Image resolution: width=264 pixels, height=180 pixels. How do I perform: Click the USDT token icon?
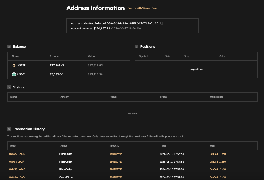click(14, 74)
